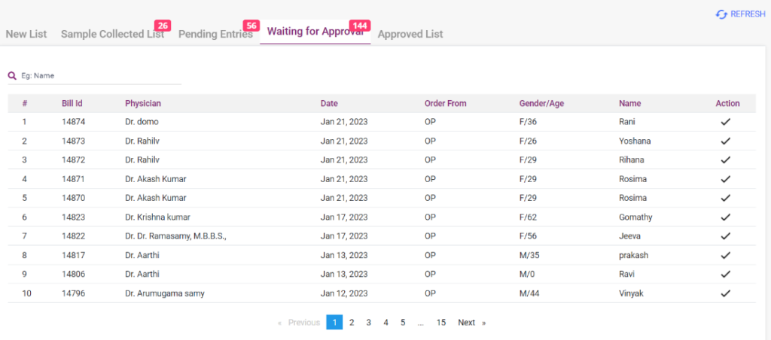Switch to the New List tab
This screenshot has width=771, height=340.
coord(26,34)
